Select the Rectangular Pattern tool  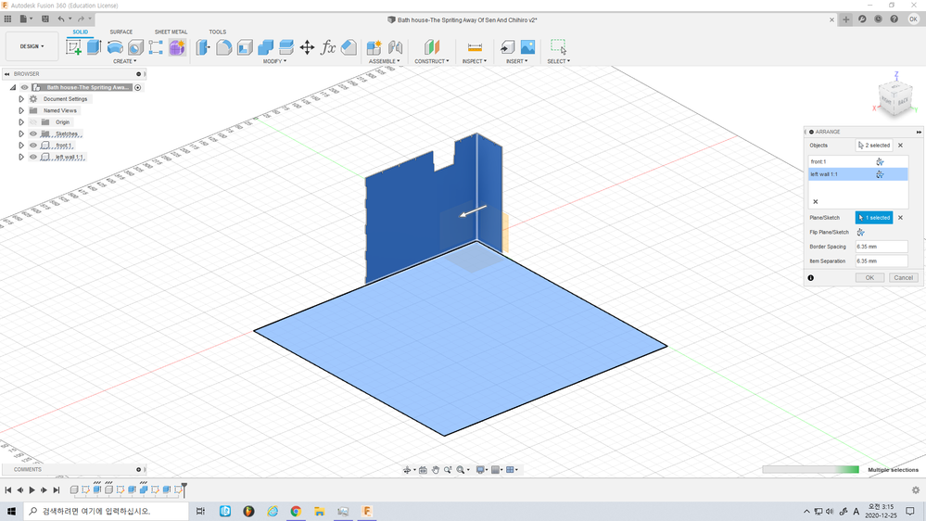tap(156, 47)
